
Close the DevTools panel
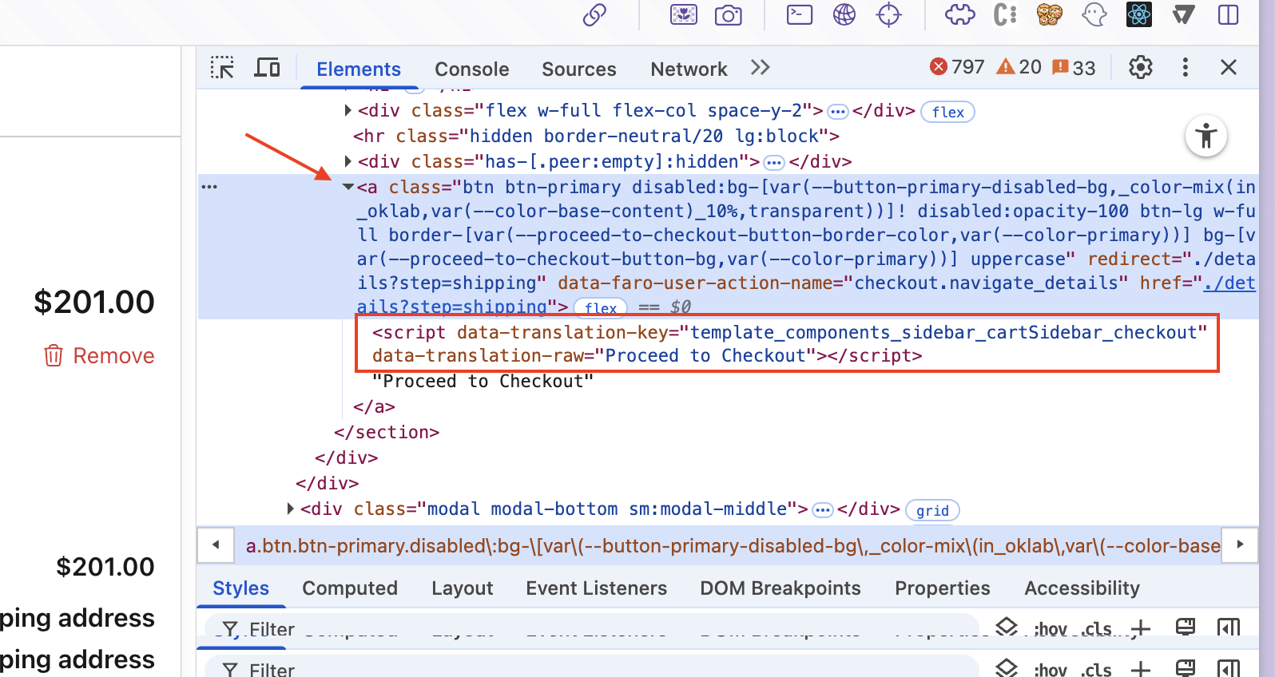1229,68
